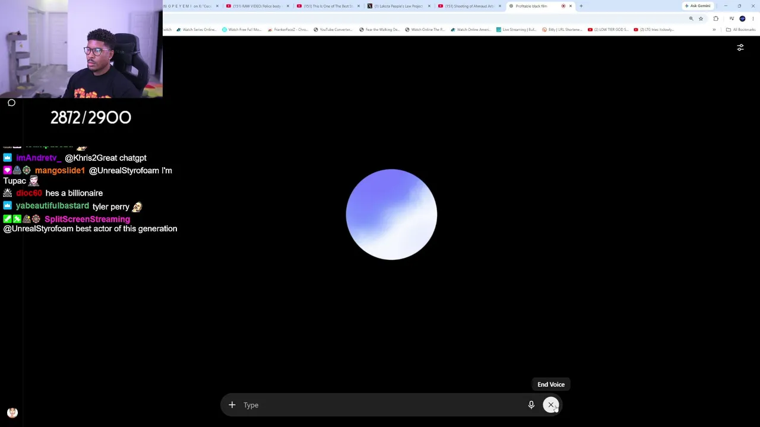Click the small avatar icon at bottom left

(12, 413)
